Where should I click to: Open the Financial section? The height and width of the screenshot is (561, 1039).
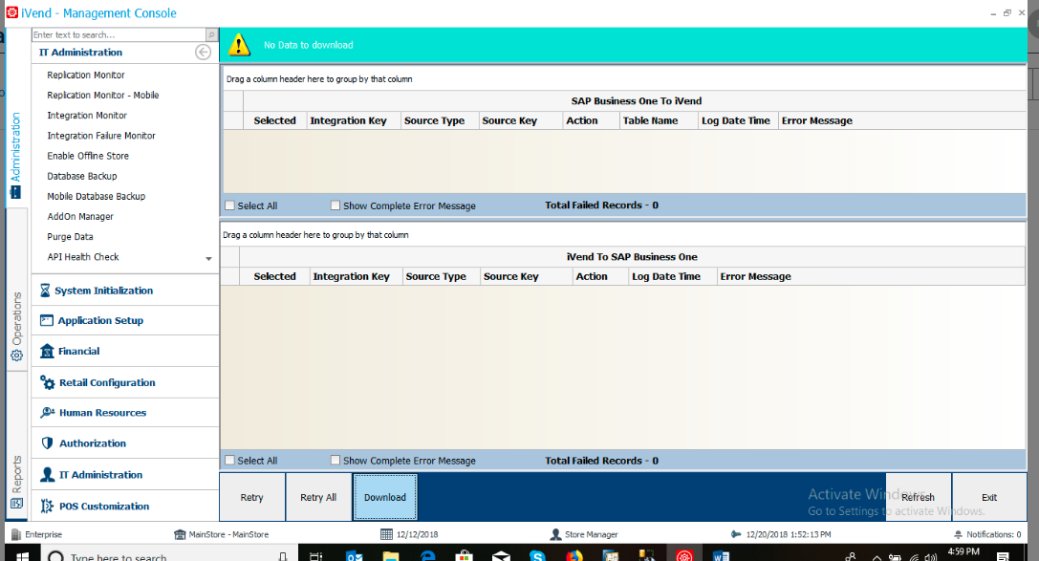[125, 351]
